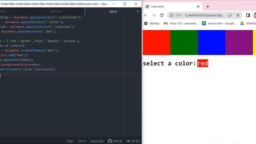Minimize the Atom window

[114, 4]
